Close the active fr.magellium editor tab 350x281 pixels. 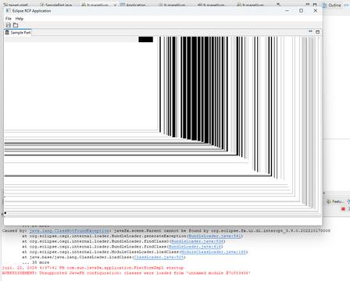click(x=115, y=5)
